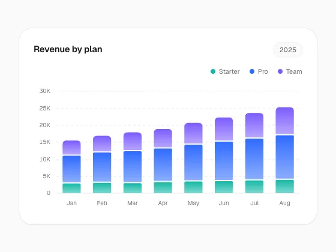Click the 20K y-axis label
Screen dimensions: 336x252
(x=45, y=125)
